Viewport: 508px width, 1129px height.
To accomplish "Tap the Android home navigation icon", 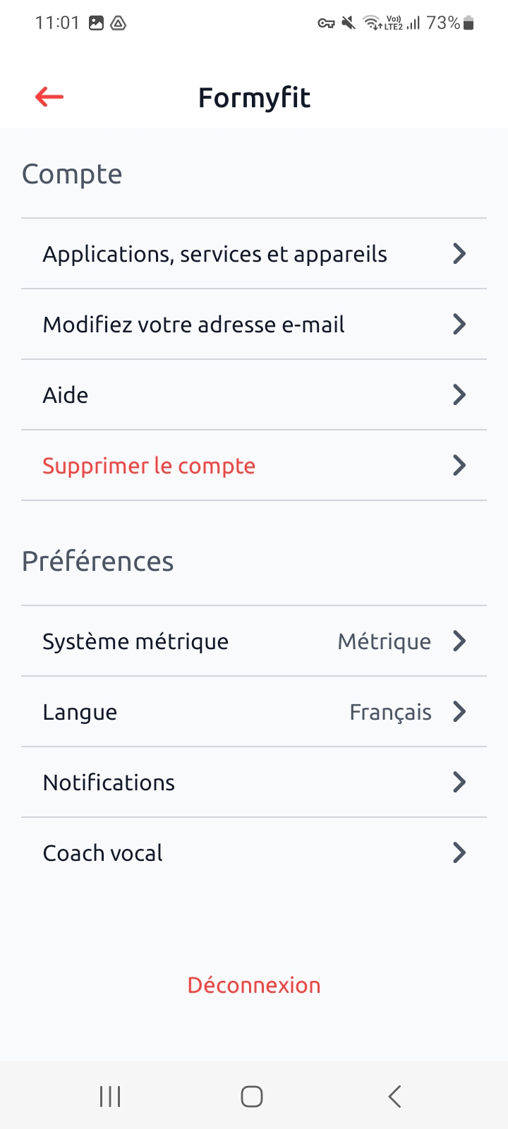I will [252, 1097].
